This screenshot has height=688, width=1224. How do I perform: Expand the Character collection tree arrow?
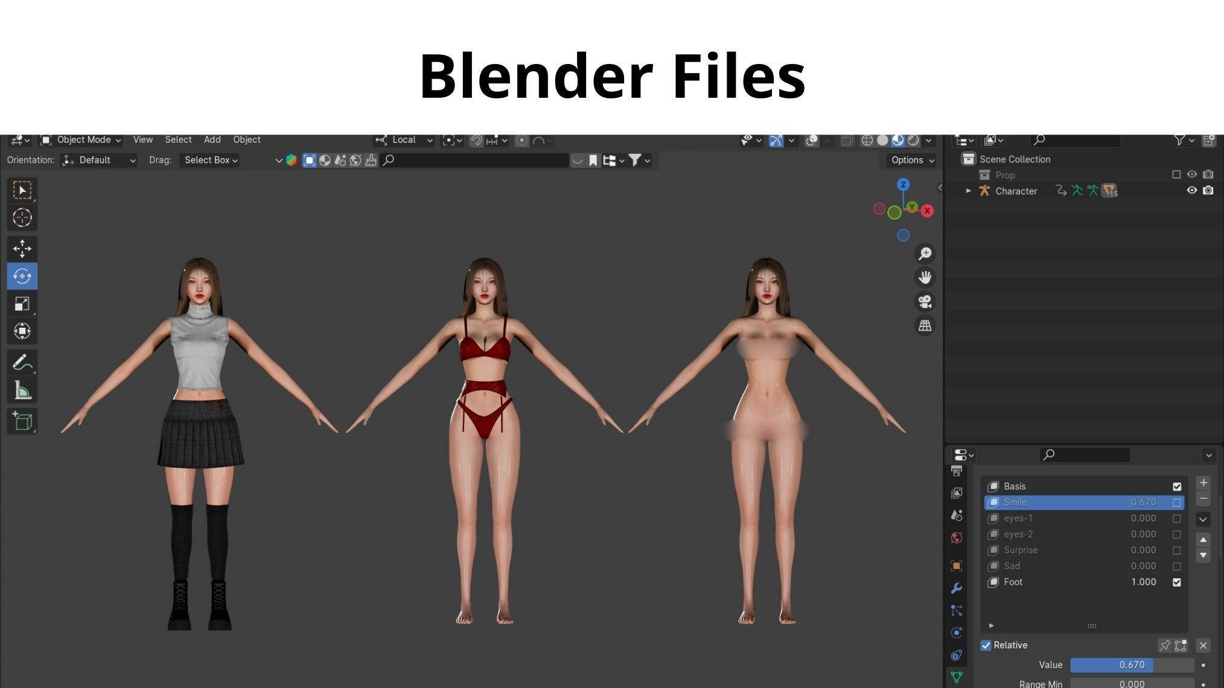[968, 191]
